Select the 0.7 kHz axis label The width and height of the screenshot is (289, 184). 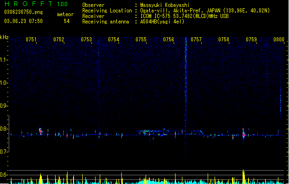point(3,152)
